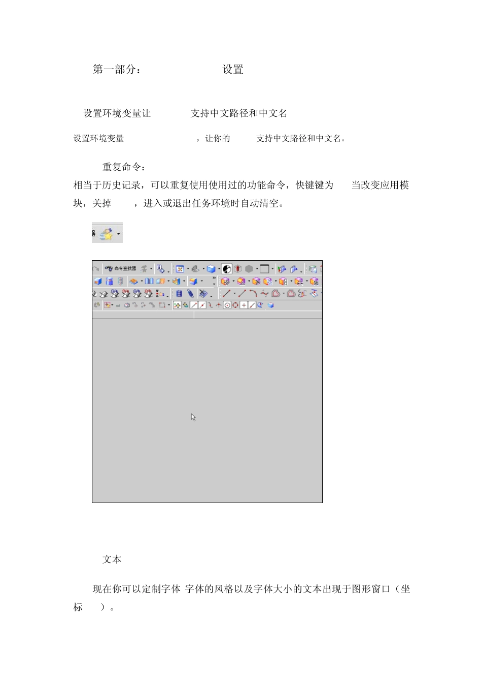The height and width of the screenshot is (683, 482).
Task: Click the blue icon crossed with X
Action: [203, 293]
